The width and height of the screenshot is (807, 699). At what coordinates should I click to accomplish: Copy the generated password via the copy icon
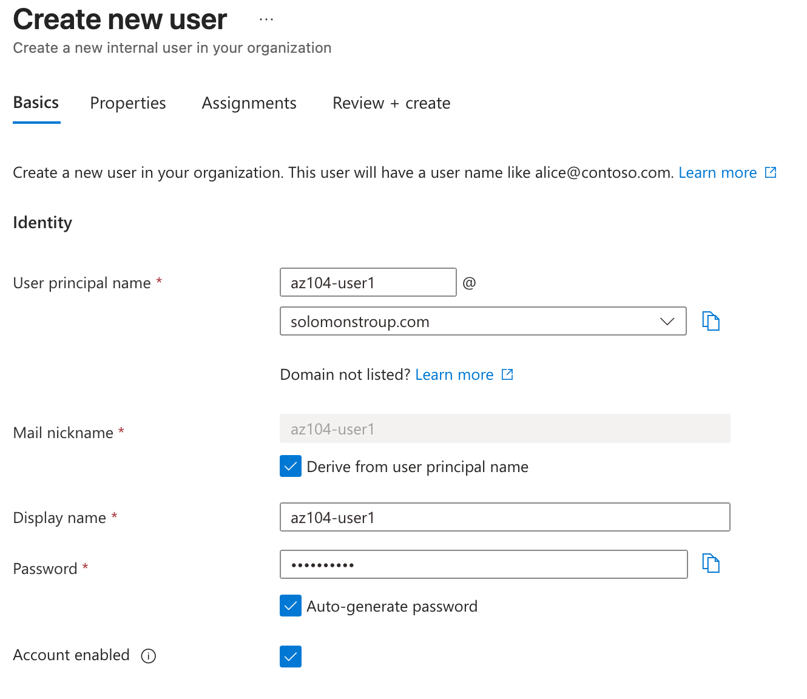pos(711,564)
